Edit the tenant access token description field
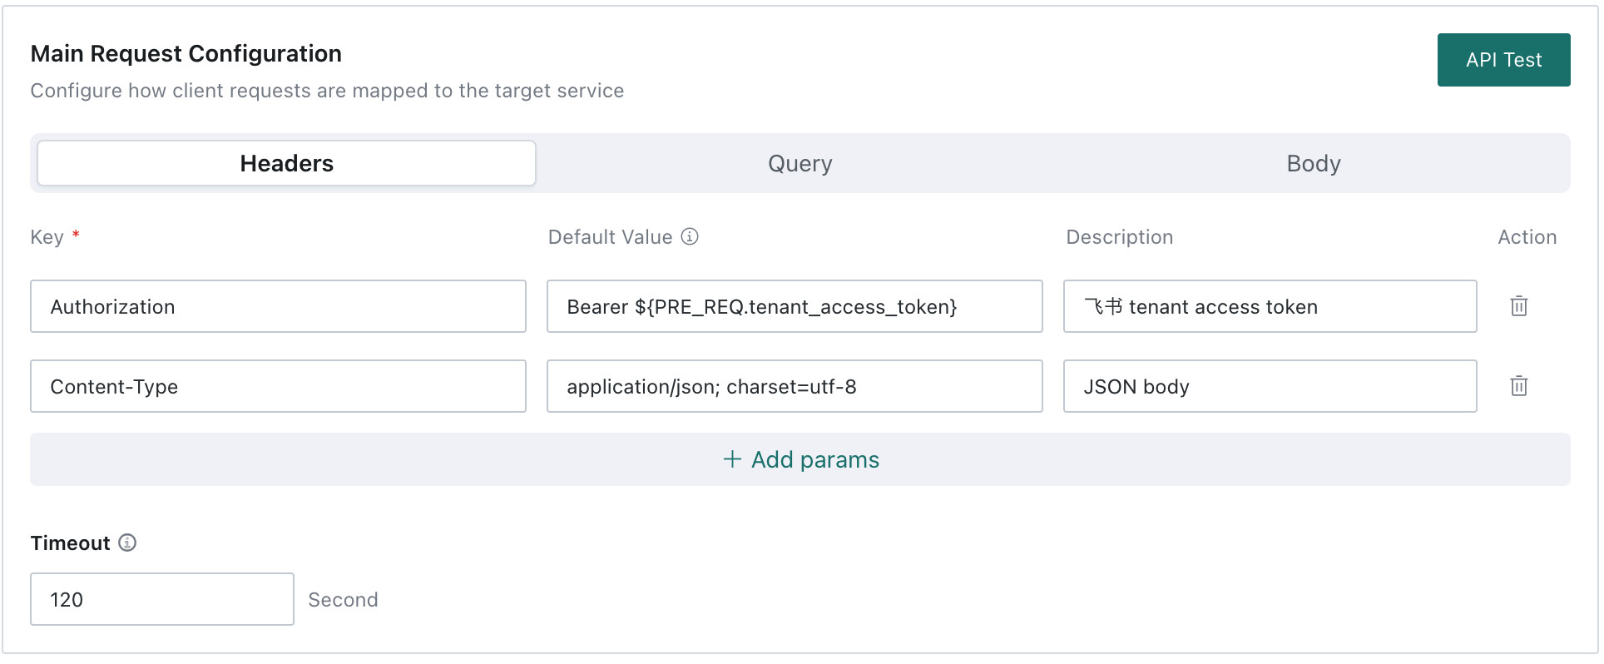1604x664 pixels. coord(1270,306)
